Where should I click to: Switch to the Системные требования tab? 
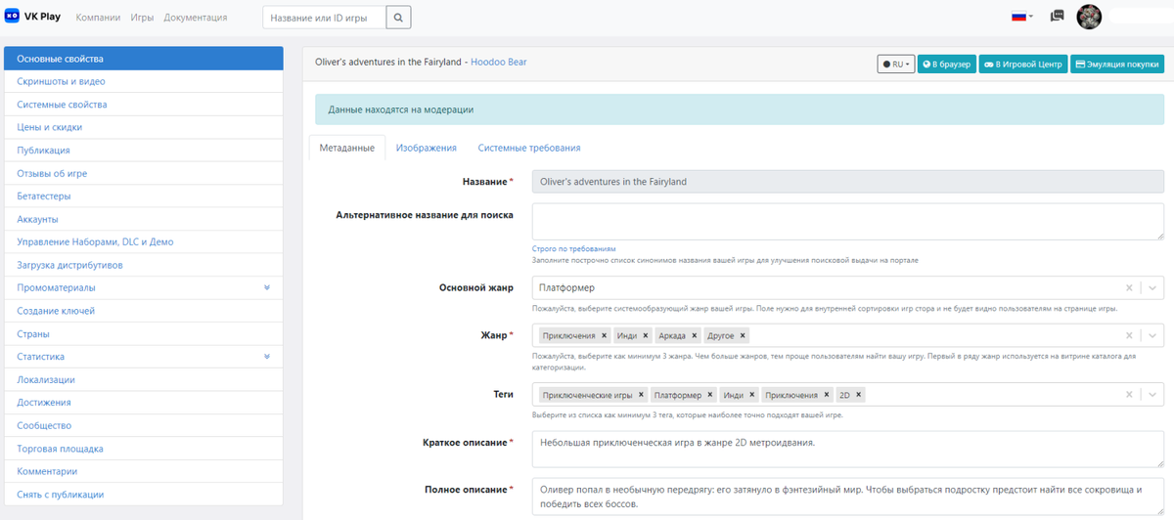tap(529, 148)
